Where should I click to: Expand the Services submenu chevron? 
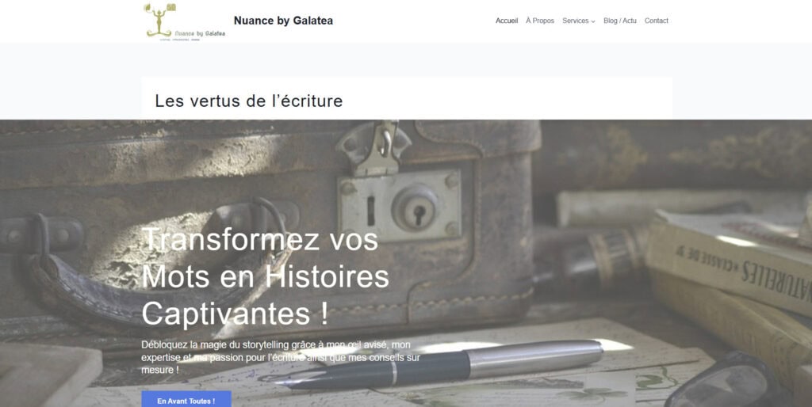(593, 21)
